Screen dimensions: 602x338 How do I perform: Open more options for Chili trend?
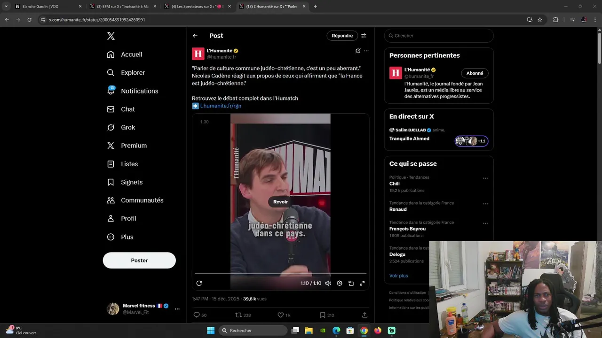[485, 178]
